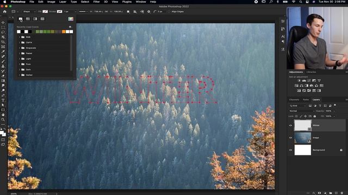Viewport: 348px width, 195px height.
Task: Choose Gradient fill option
Action: (35, 19)
